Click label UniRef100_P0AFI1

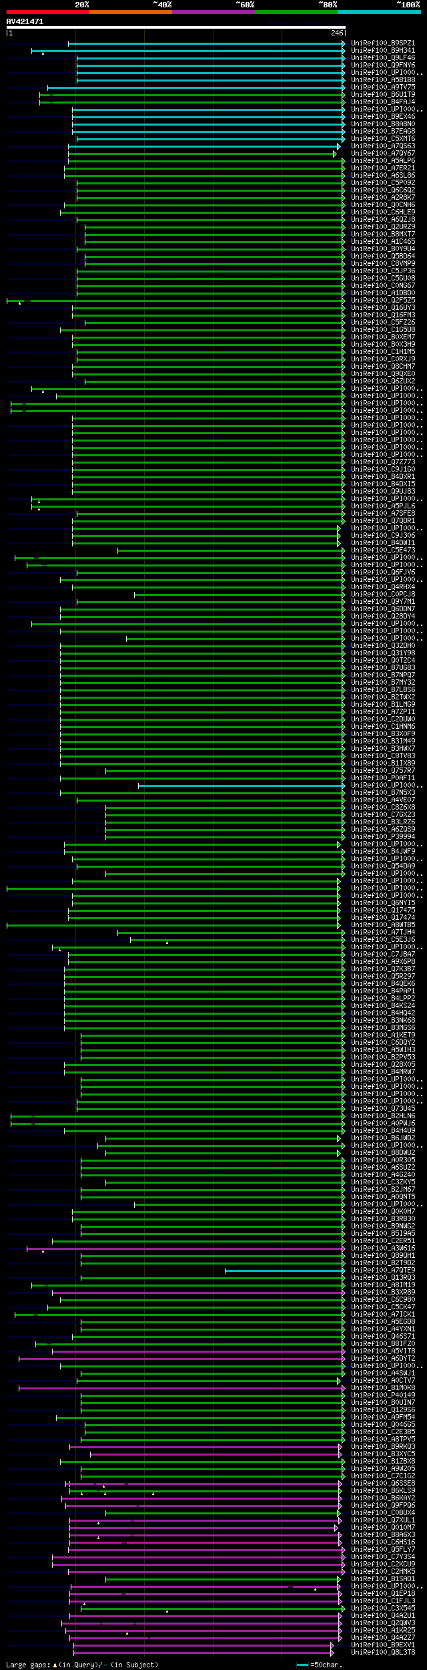pos(383,778)
